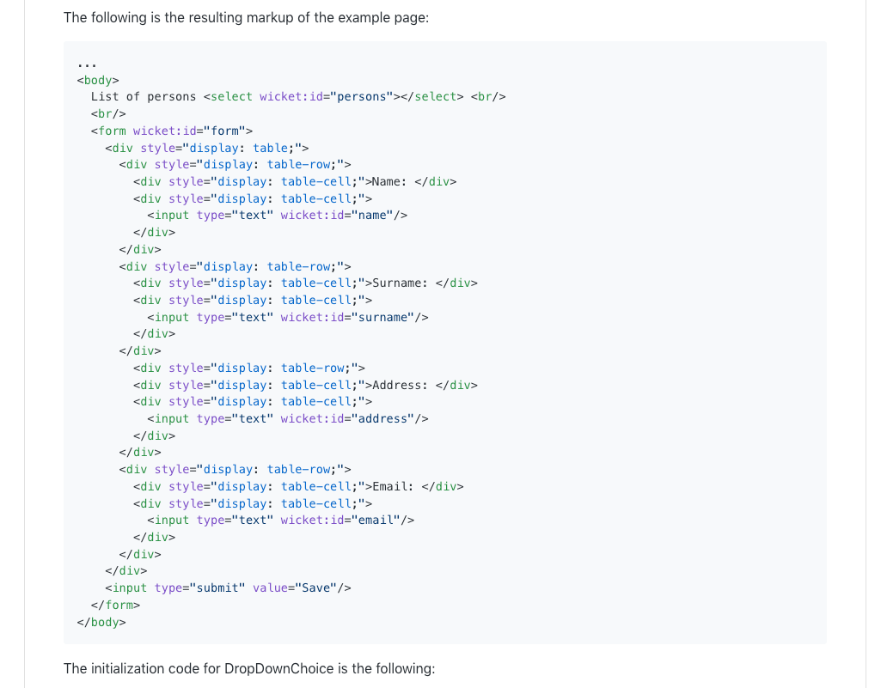Select the 'List of persons' select line
The width and height of the screenshot is (881, 688).
point(298,96)
